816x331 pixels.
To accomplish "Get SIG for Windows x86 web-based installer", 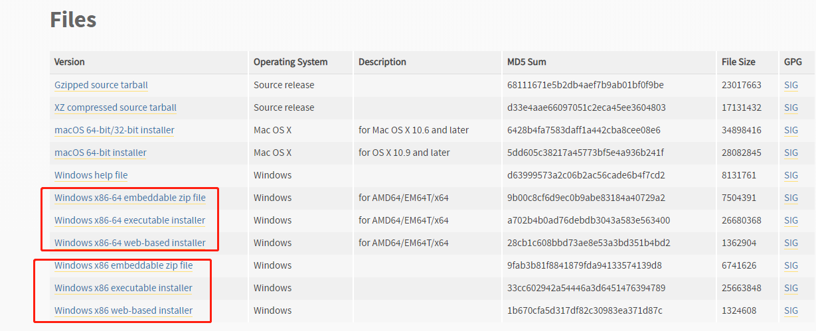I will (791, 310).
